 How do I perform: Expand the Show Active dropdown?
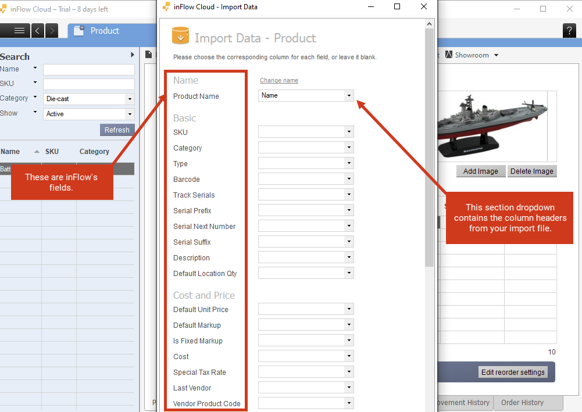[129, 114]
